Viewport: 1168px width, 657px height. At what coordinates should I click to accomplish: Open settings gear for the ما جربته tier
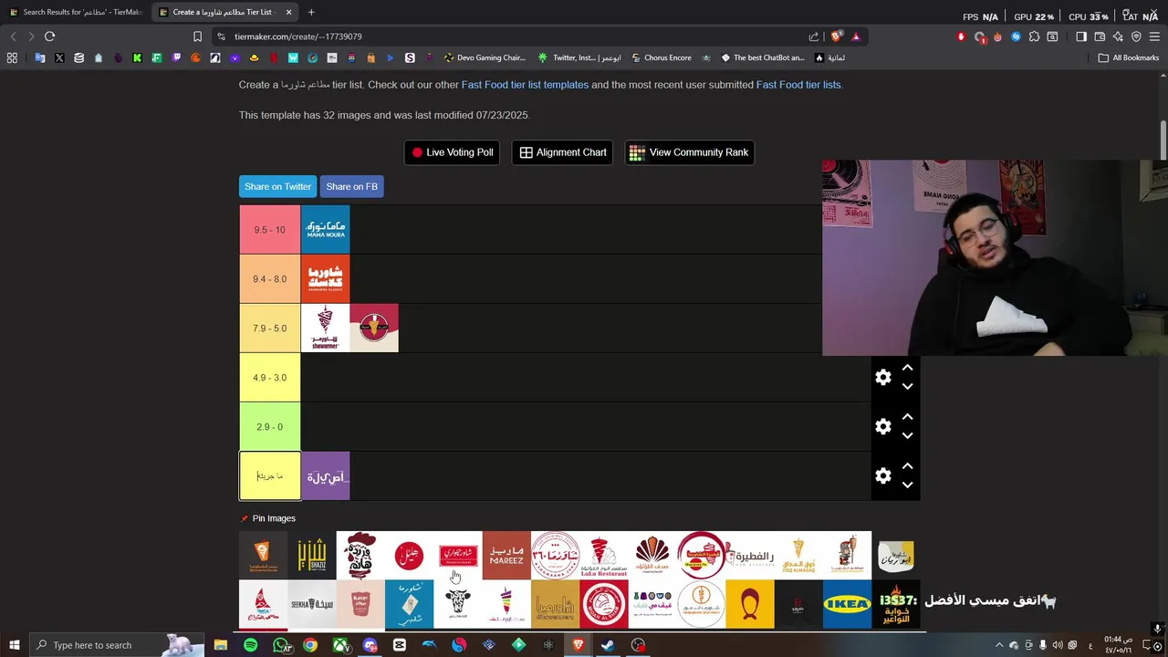coord(882,475)
